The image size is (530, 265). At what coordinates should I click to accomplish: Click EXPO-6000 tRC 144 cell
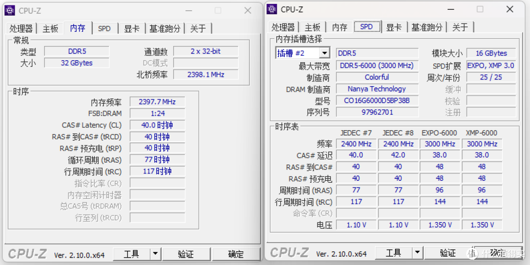(x=440, y=201)
